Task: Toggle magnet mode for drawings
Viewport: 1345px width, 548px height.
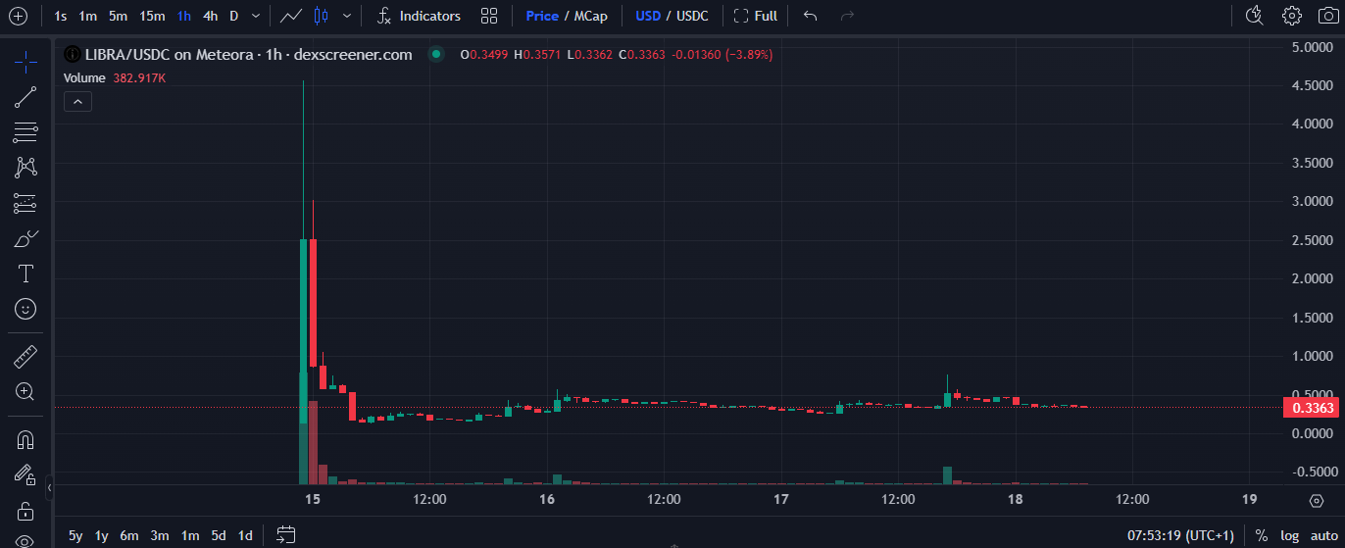Action: [x=25, y=440]
